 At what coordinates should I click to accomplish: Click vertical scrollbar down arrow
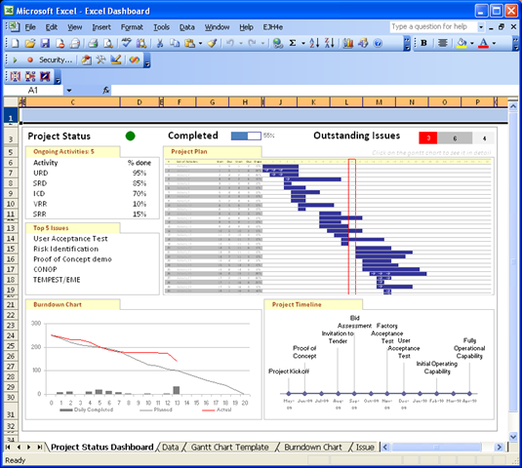pyautogui.click(x=513, y=437)
